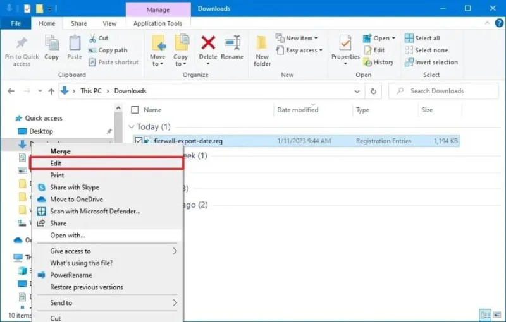Choose Edit in context menu
This screenshot has width=506, height=322.
coord(107,164)
